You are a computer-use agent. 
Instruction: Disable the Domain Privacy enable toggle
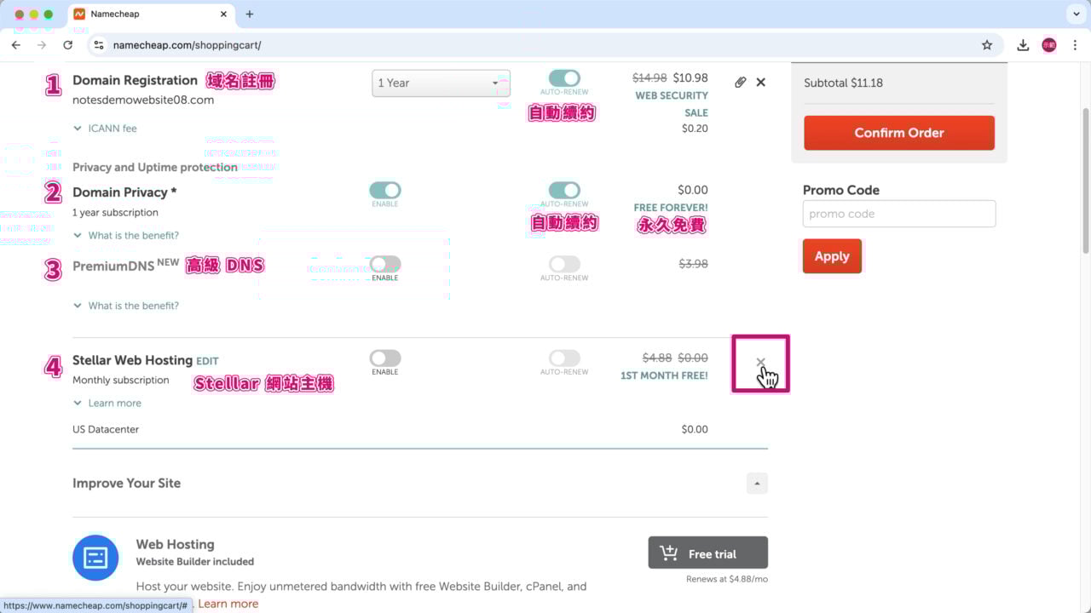pyautogui.click(x=385, y=190)
